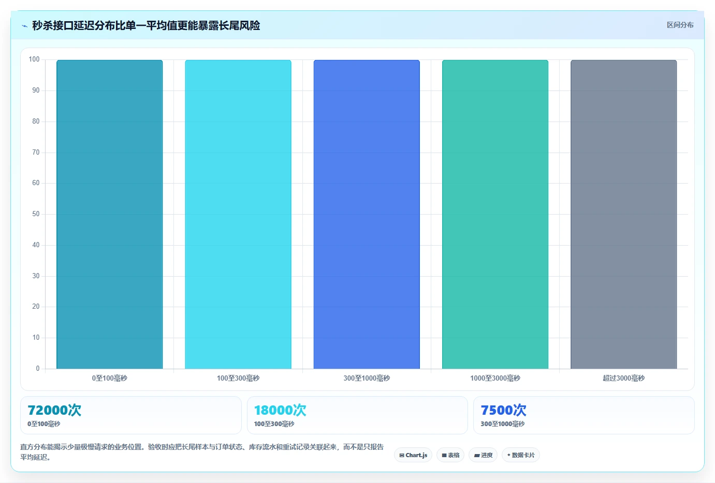
Task: Click the lightning icon beside the chart title
Action: [x=24, y=26]
